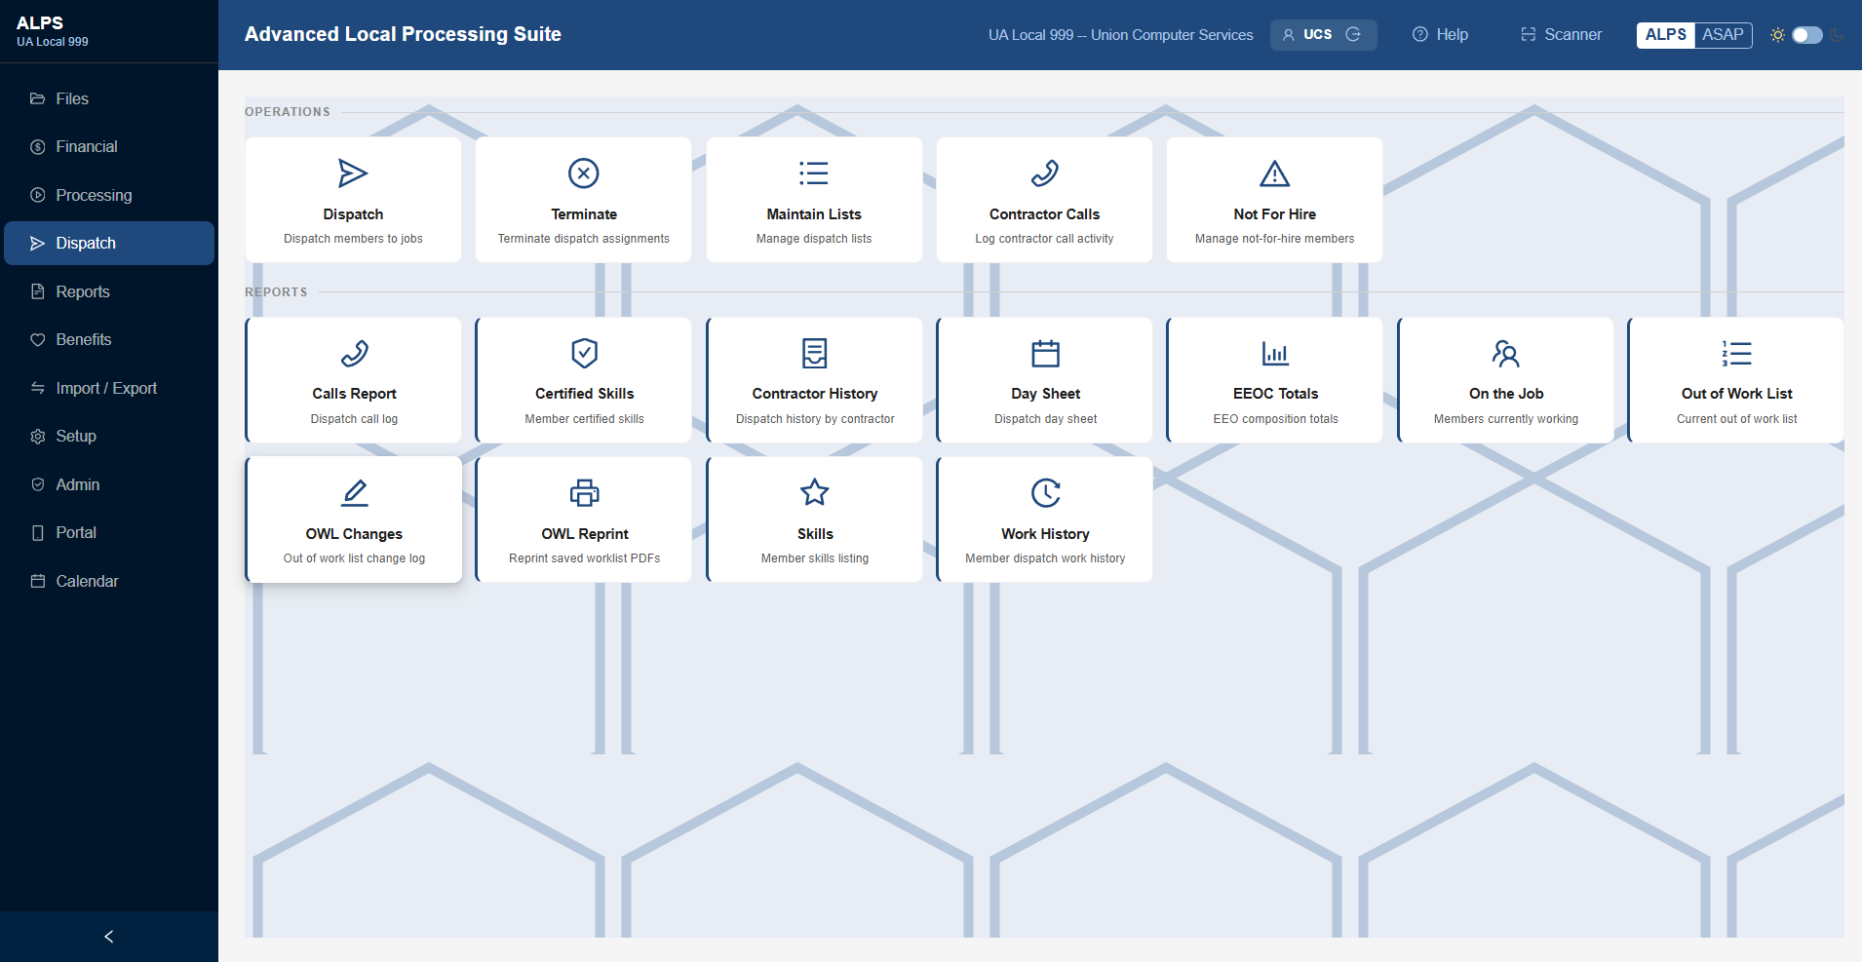
Task: Click the UCS user account button
Action: 1323,35
